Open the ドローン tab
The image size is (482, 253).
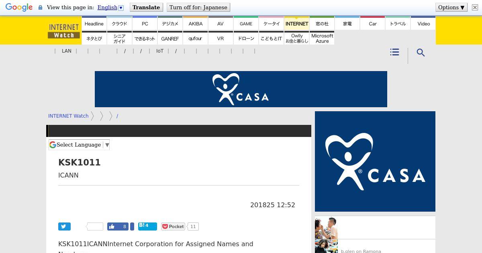coord(246,38)
